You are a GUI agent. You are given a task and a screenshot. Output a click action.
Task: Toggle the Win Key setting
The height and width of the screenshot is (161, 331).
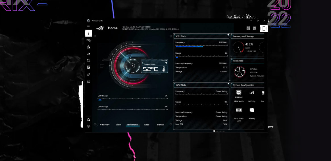(252, 110)
